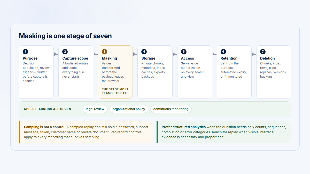This screenshot has width=310, height=174.
Task: Click the 'Prefer structured analytics' callout
Action: (x=224, y=132)
